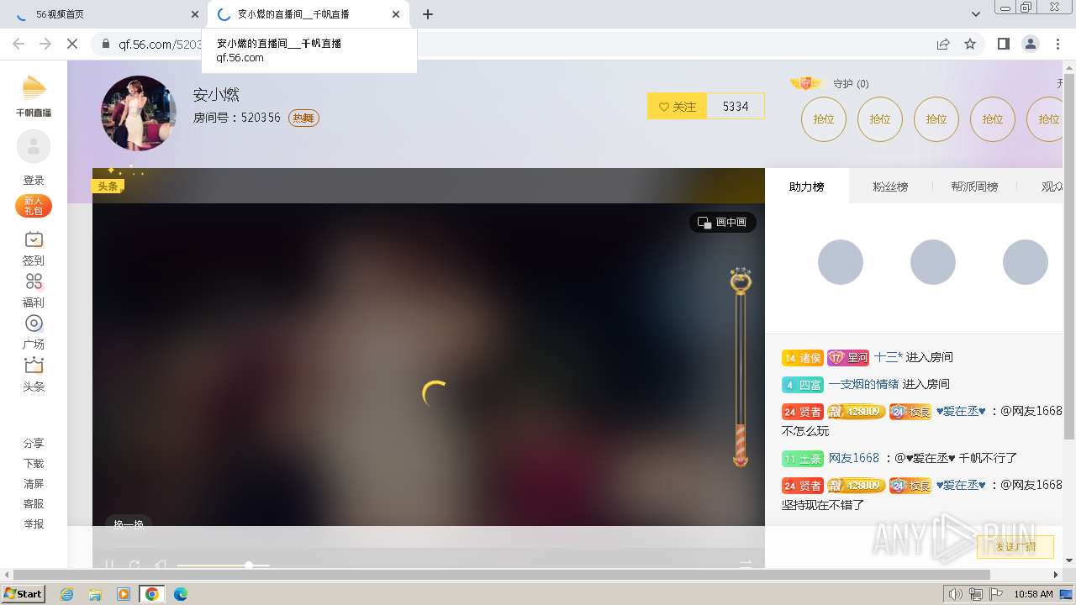
Task: Switch to the 帮派周榜 tab
Action: (x=974, y=187)
